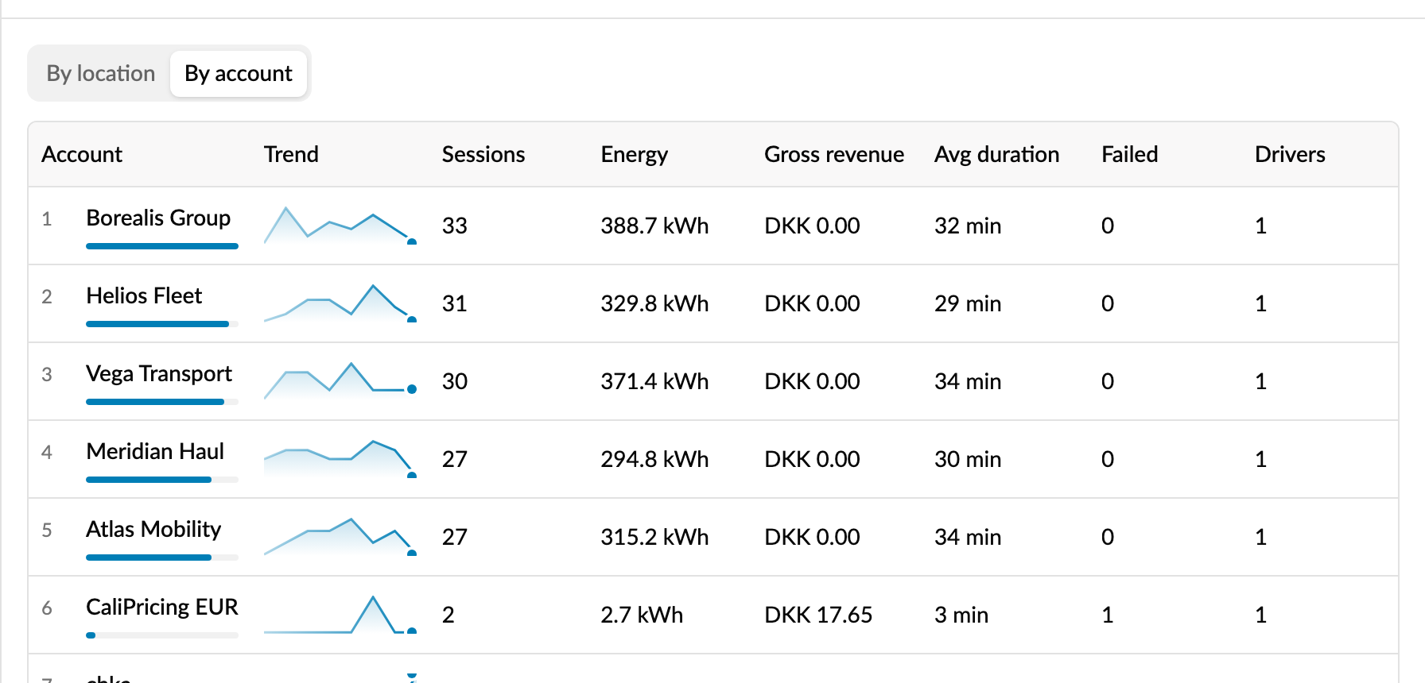
Task: Click the CaliPricing EUR share progress bar
Action: (x=162, y=635)
